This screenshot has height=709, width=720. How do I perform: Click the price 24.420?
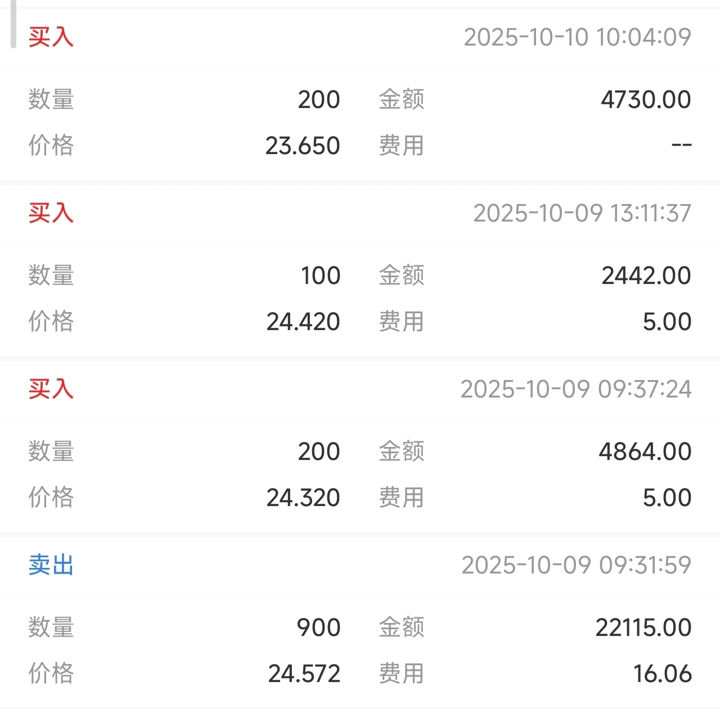(x=303, y=322)
